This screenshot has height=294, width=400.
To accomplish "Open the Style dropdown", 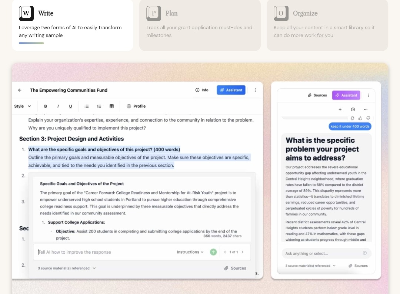I will click(23, 106).
